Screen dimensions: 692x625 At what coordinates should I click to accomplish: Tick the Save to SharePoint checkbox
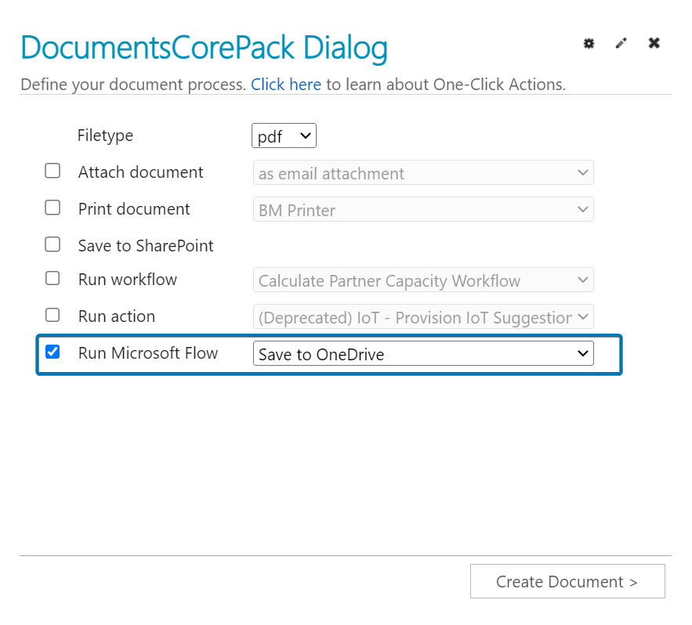pyautogui.click(x=53, y=244)
